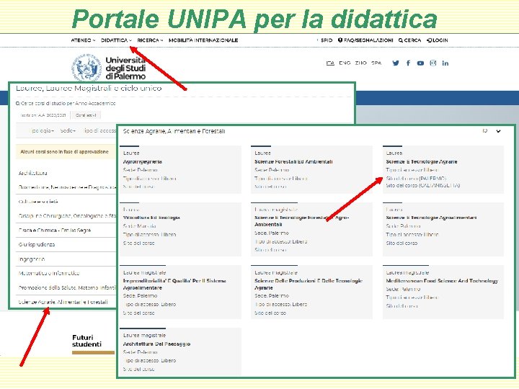
Task: Click Laurea magistrale label above Architettura Del Paesaggio
Action: [x=144, y=336]
